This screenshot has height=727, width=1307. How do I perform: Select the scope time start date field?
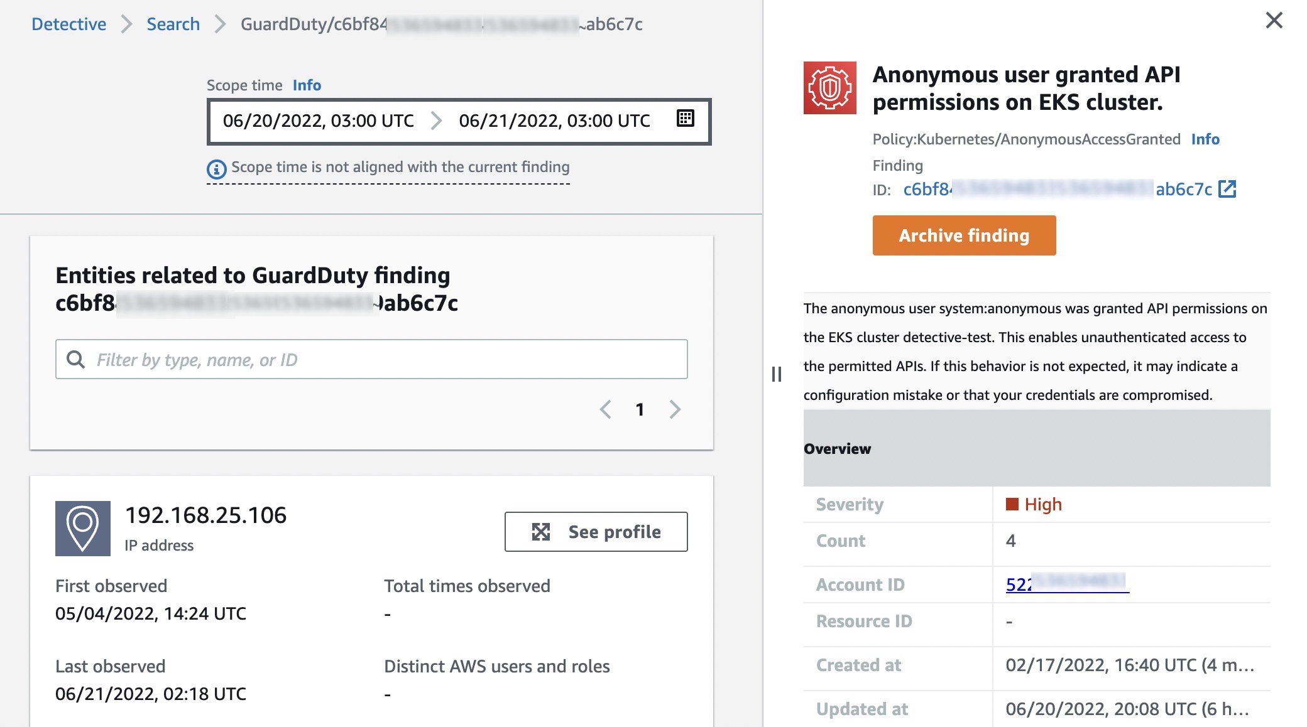(x=318, y=118)
